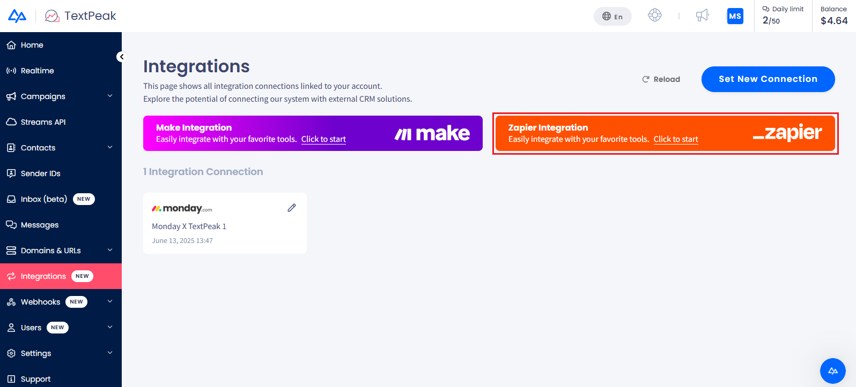Click 'Click to start' in Make Integration banner
Image resolution: width=856 pixels, height=387 pixels.
[323, 139]
